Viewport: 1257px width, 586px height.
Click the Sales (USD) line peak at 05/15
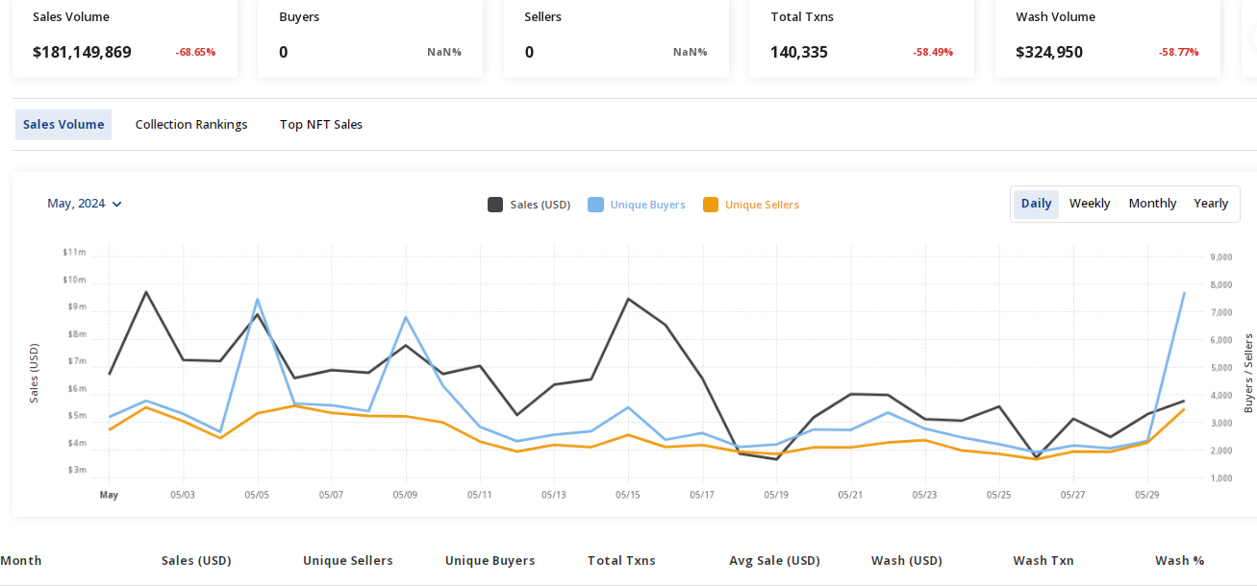628,299
